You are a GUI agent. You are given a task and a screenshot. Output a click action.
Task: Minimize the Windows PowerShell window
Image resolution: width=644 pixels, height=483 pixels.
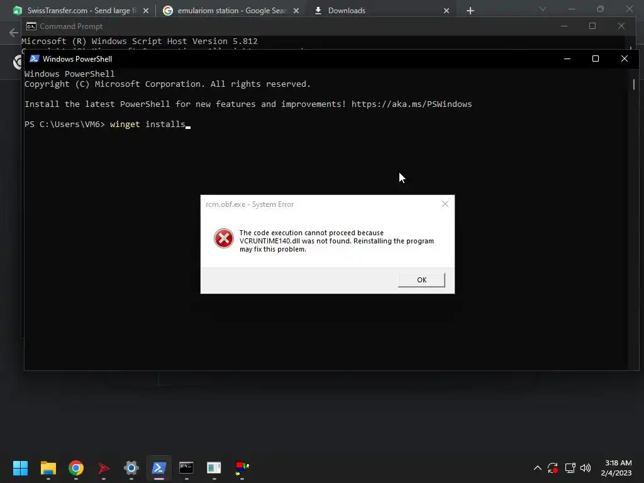point(567,58)
